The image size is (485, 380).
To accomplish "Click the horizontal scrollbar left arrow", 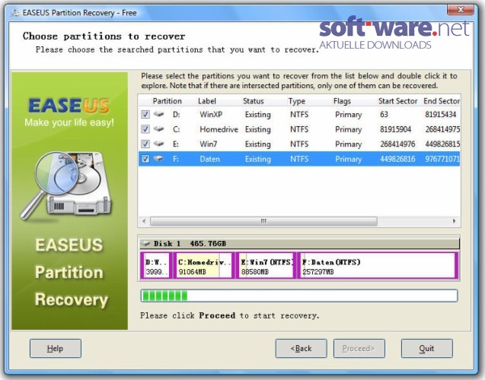I will (144, 221).
